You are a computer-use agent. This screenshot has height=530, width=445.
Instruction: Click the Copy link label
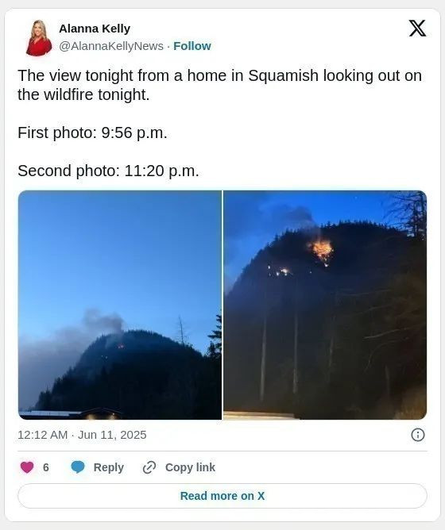190,467
